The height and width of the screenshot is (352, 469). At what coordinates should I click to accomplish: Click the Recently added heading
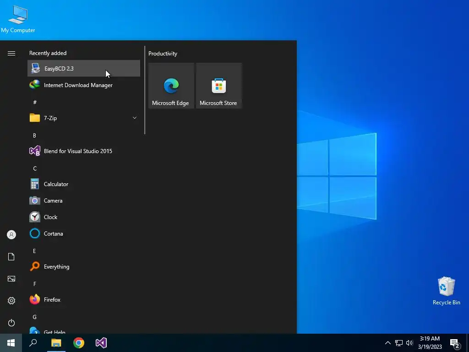coord(48,53)
